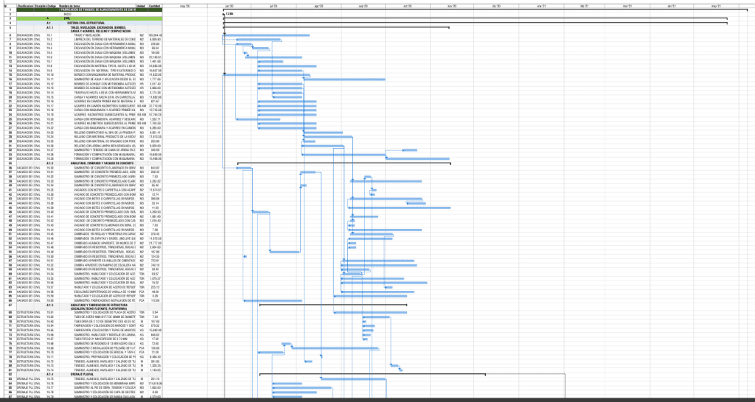Click the 'Unidad' column header

[x=141, y=5]
